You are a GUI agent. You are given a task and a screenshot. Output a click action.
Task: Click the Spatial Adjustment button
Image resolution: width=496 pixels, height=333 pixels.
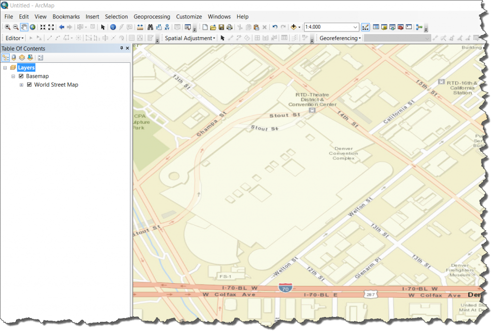point(190,38)
